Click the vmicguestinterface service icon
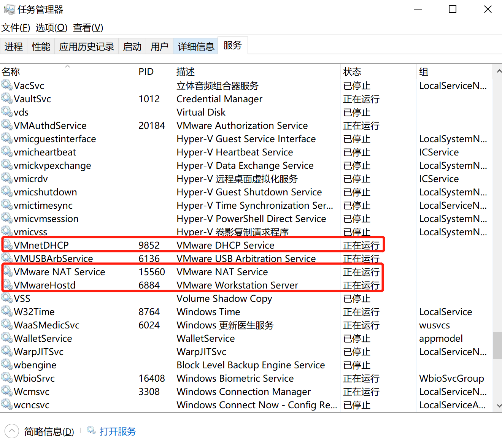 click(7, 138)
